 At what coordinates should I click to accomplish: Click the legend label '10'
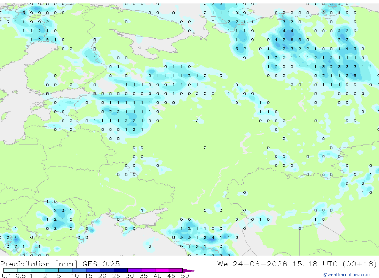tap(75, 276)
